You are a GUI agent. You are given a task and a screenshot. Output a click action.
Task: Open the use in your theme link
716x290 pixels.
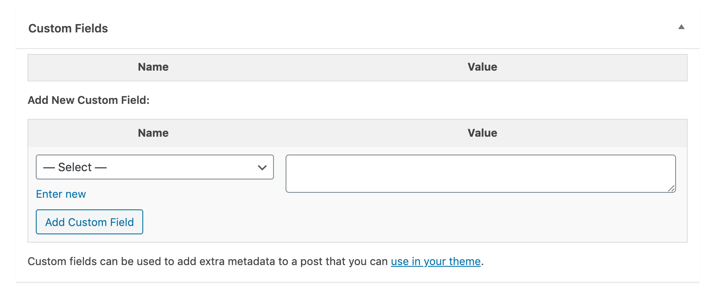tap(435, 261)
